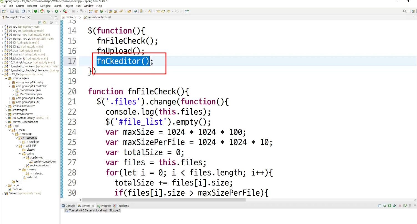Screen dimensions: 417x224
Task: Switch to the Problems tab
Action: click(x=121, y=206)
